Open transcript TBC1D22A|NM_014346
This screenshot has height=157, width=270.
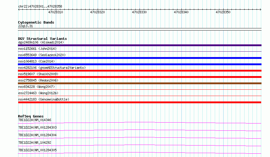tap(35, 120)
